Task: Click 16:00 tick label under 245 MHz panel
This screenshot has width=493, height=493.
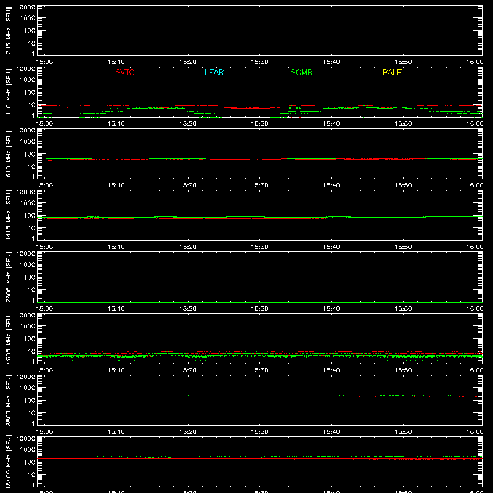Action: point(475,62)
